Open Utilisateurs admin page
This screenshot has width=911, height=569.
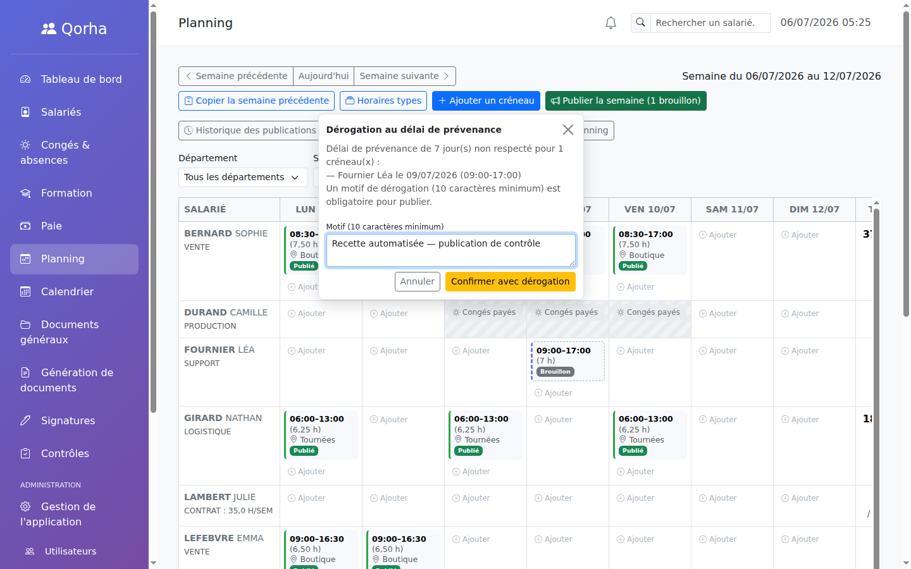(x=74, y=551)
